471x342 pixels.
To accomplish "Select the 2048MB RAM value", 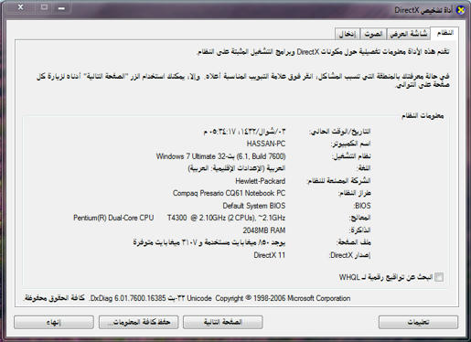I will coord(264,230).
